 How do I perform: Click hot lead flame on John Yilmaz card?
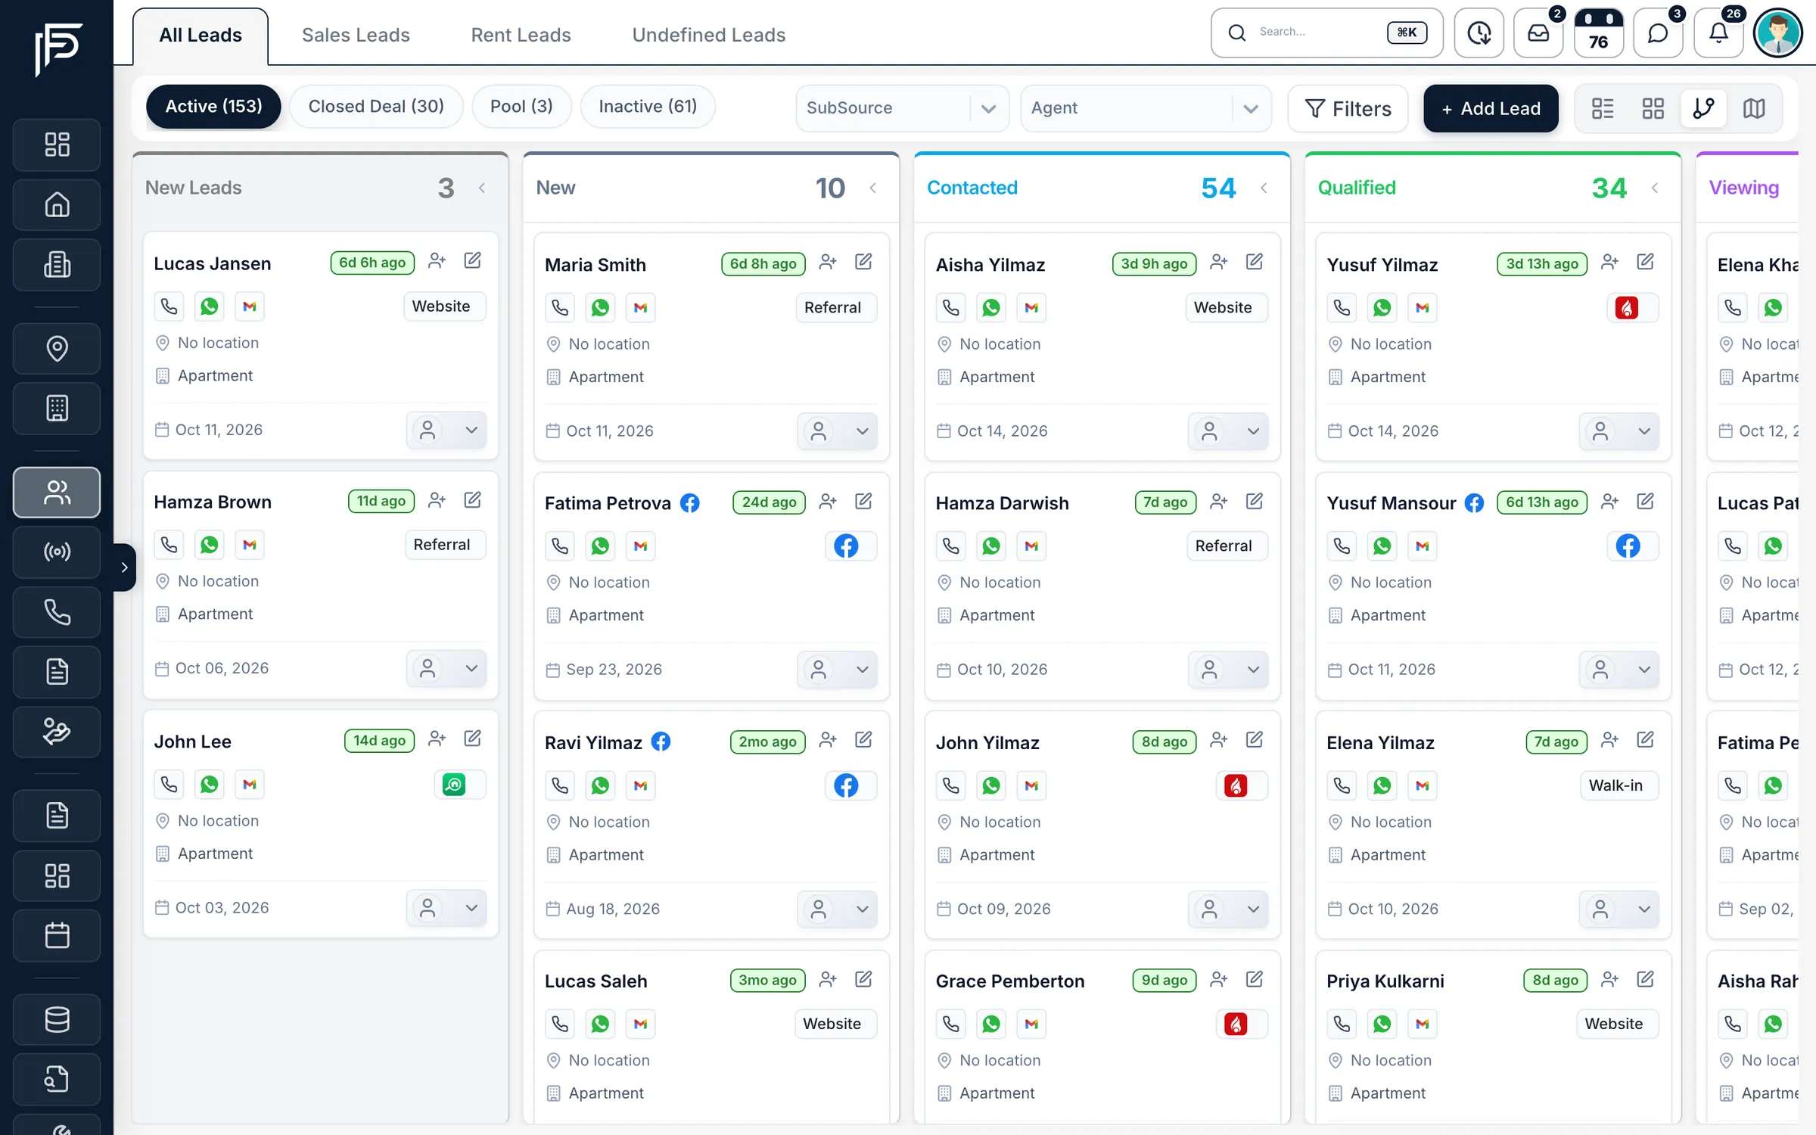coord(1235,786)
